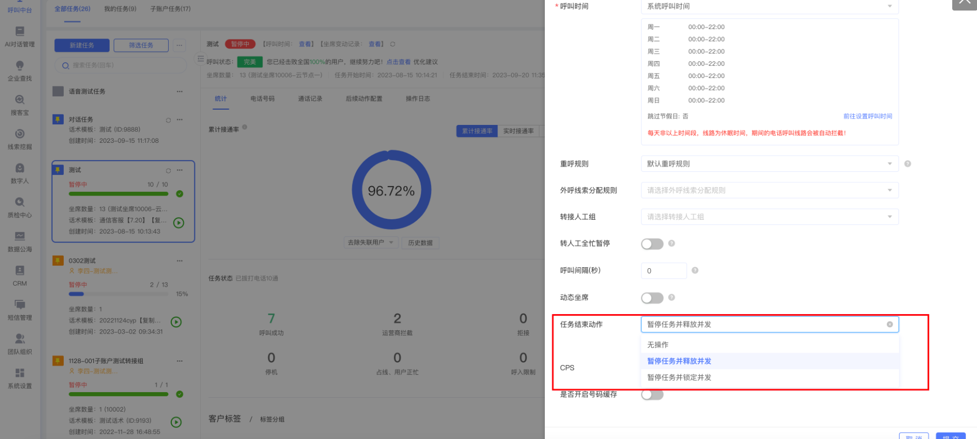The width and height of the screenshot is (977, 439).
Task: Open 系统设置 in the sidebar
Action: [x=19, y=378]
